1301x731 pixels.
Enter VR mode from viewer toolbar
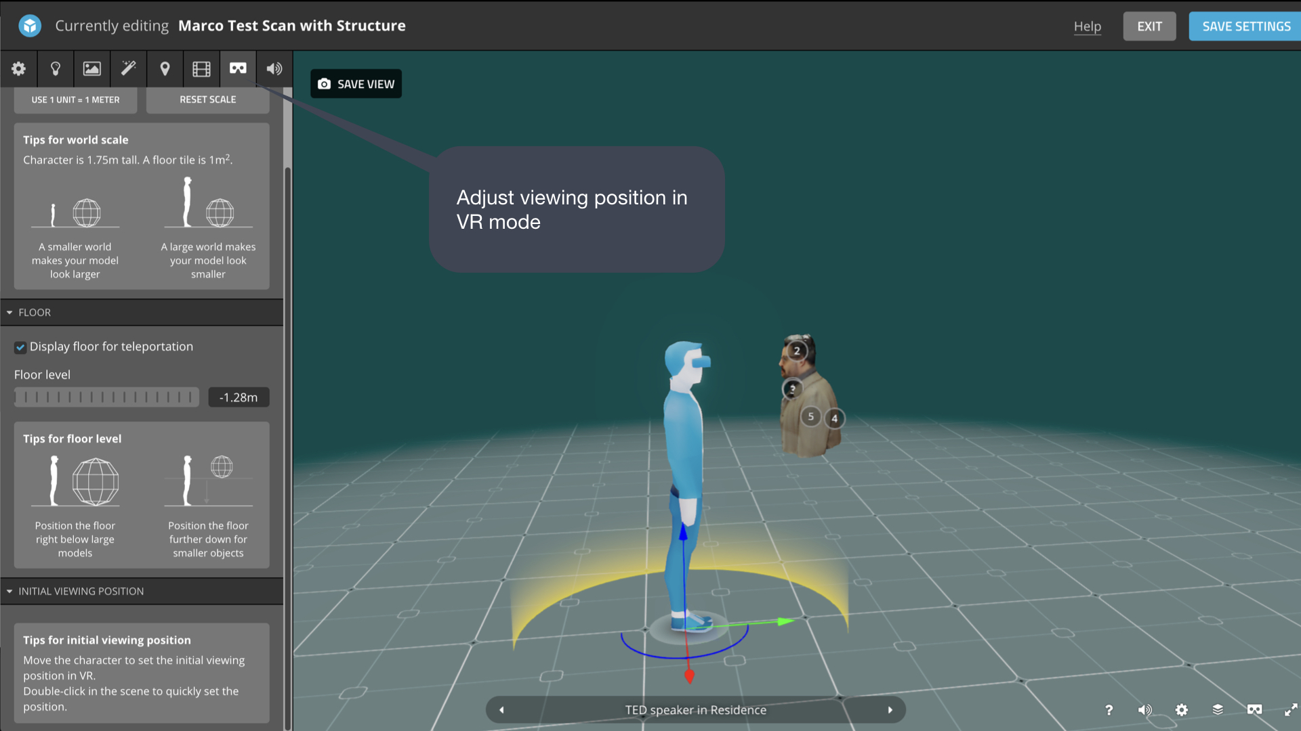[1254, 709]
